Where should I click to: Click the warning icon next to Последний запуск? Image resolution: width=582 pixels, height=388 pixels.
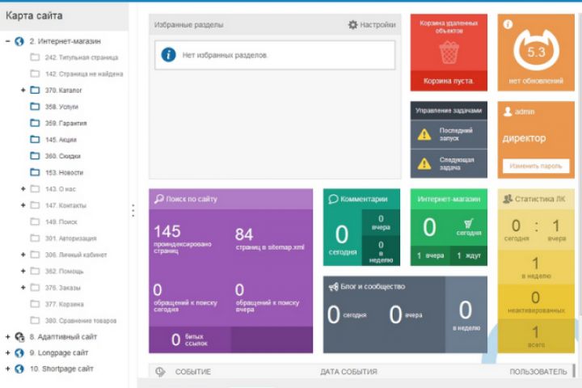(x=424, y=134)
